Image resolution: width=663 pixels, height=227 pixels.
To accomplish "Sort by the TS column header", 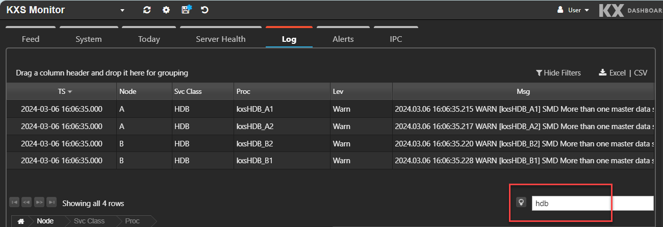I will pos(62,91).
